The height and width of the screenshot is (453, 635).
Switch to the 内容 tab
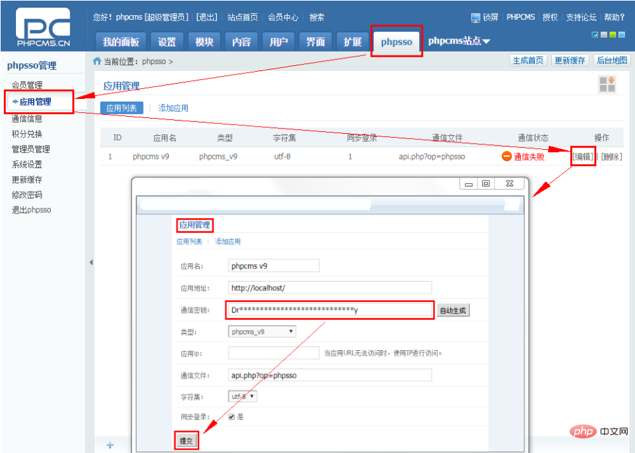pyautogui.click(x=241, y=42)
